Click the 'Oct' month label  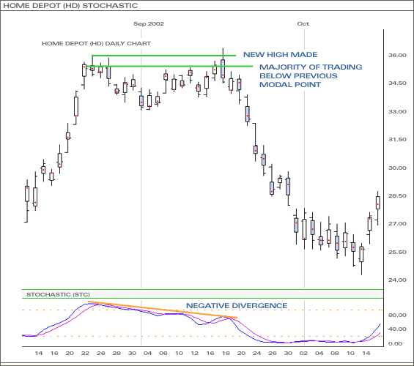pyautogui.click(x=303, y=23)
